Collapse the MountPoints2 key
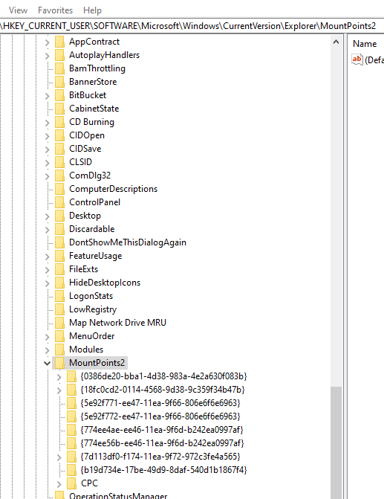The height and width of the screenshot is (499, 384). click(47, 363)
